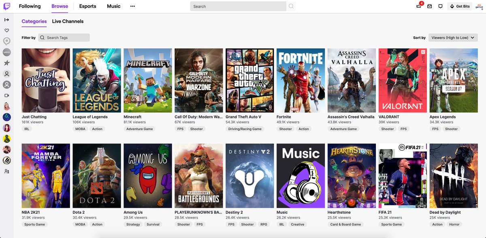Open Browse in the top navigation

pos(60,6)
